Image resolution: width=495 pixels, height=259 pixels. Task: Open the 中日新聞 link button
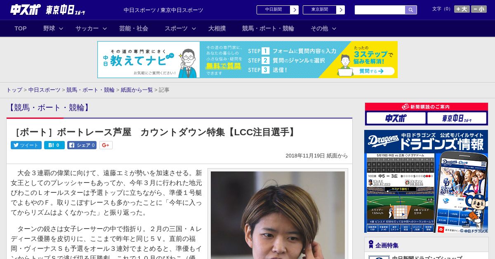pyautogui.click(x=277, y=10)
